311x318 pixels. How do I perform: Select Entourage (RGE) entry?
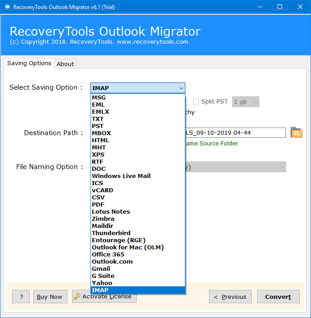click(138, 240)
